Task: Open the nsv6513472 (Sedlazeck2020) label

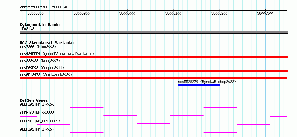Action: point(46,75)
